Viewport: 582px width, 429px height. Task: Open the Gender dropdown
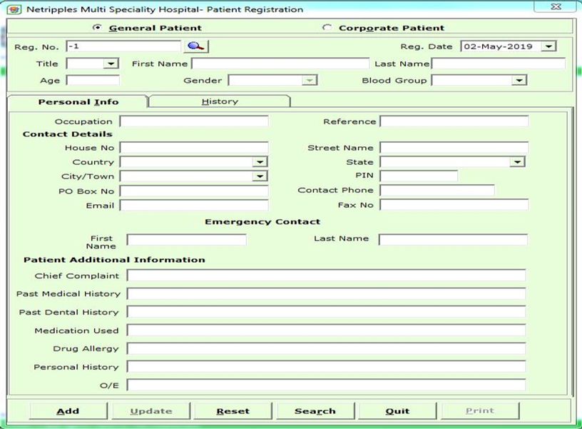tap(309, 80)
